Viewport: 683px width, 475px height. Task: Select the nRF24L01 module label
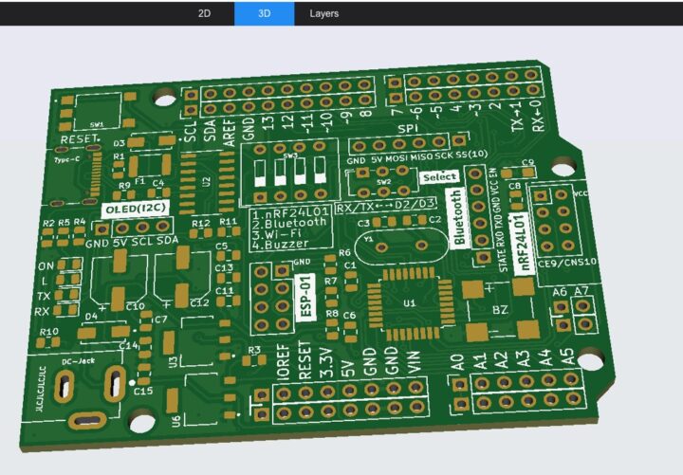[521, 245]
